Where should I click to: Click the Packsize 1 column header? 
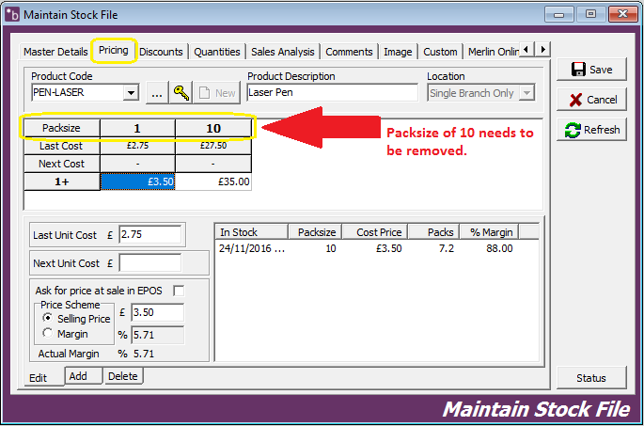137,128
